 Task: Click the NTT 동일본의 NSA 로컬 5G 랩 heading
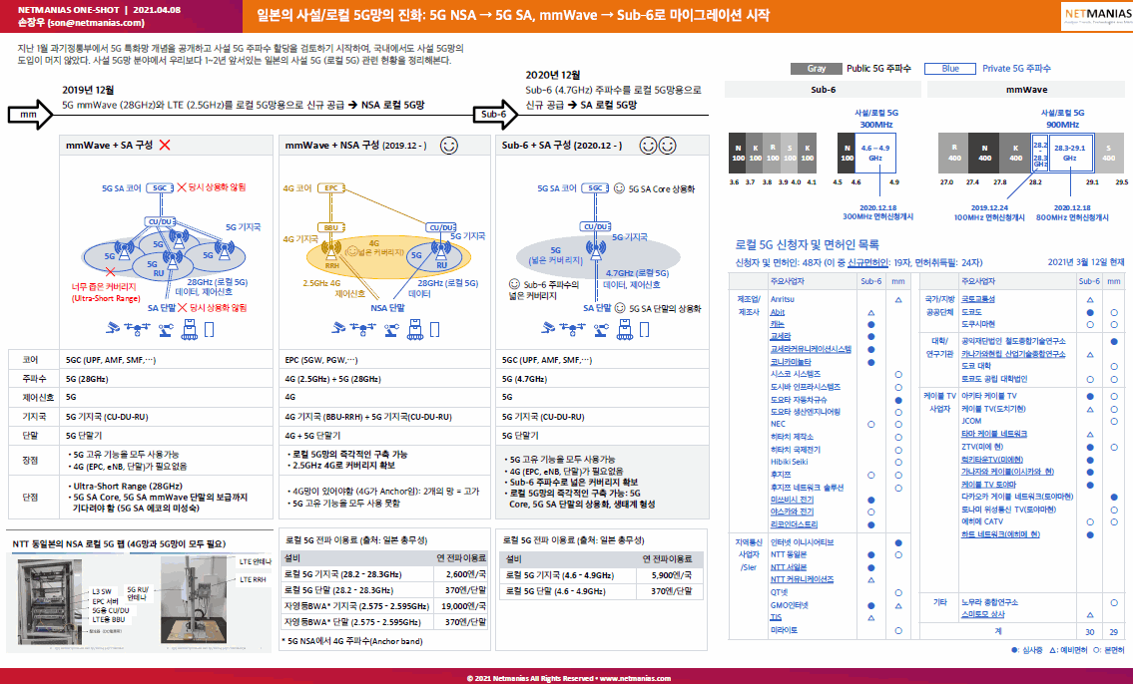(x=119, y=544)
